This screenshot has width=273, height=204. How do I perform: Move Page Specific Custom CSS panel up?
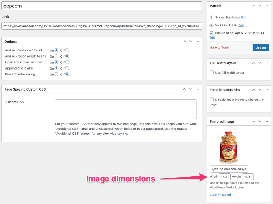pos(184,89)
